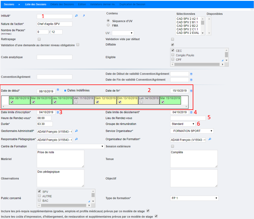254x219 pixels.
Task: Open calendar icon for Date de fin
Action: (191, 91)
